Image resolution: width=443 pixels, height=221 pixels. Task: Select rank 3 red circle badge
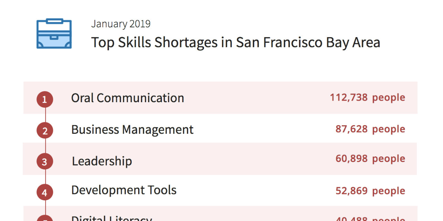44,162
